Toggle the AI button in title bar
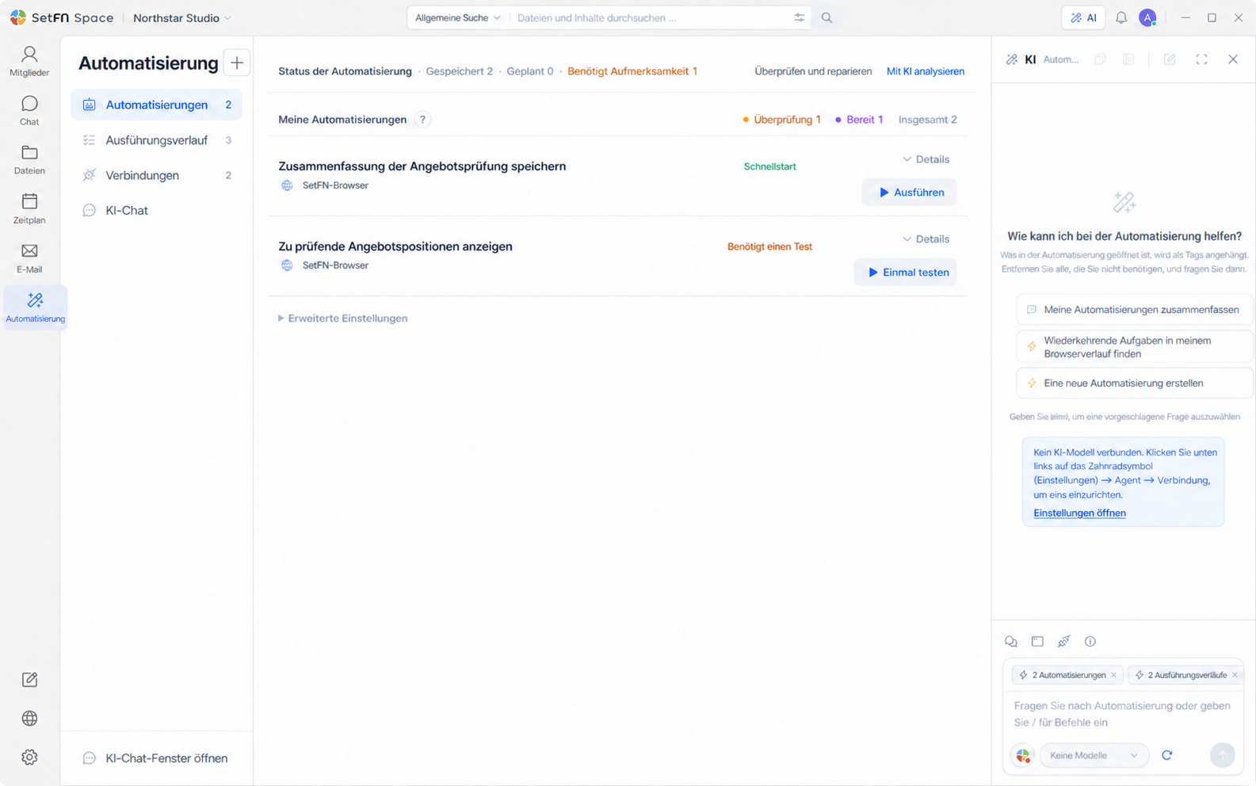The height and width of the screenshot is (786, 1256). pos(1083,17)
